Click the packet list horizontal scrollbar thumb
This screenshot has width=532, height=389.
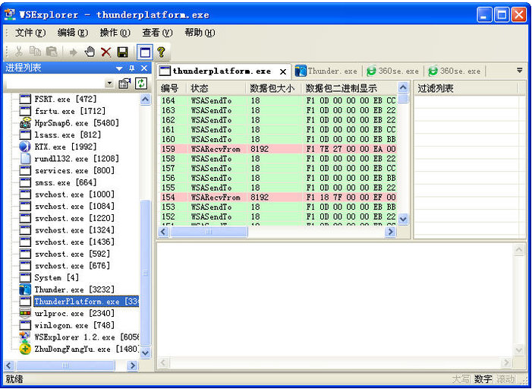click(x=210, y=232)
